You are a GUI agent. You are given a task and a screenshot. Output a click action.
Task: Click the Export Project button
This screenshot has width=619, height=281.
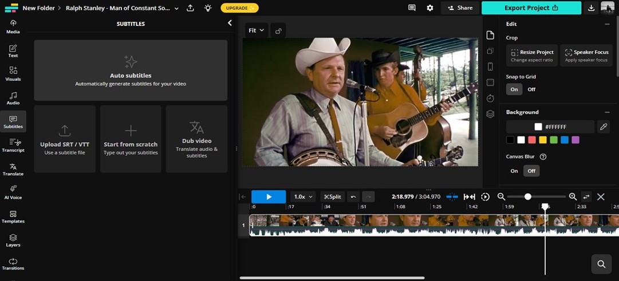point(531,8)
